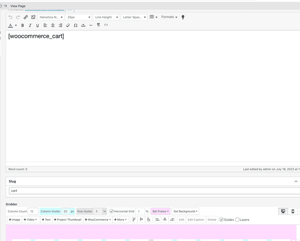300x241 pixels.
Task: Switch to desktop view in Gridder
Action: 283,211
